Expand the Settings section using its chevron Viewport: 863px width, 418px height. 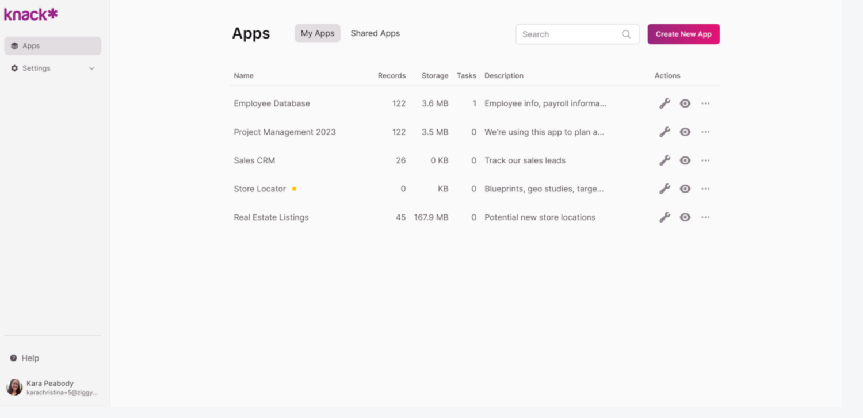[91, 68]
